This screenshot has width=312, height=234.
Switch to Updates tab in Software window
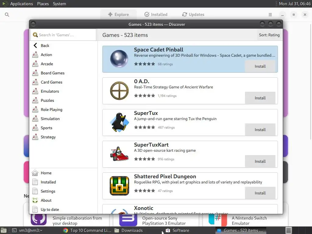point(193,14)
